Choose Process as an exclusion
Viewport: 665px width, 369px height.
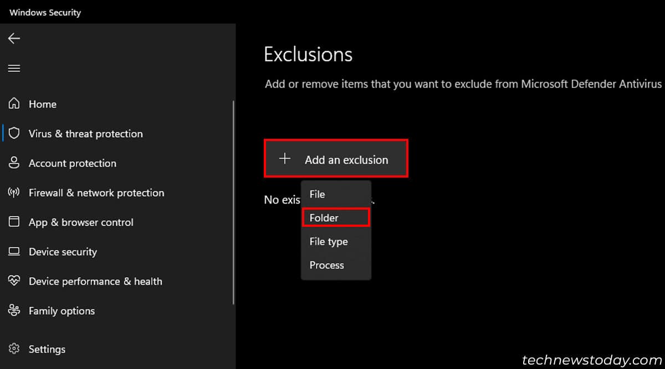coord(326,265)
